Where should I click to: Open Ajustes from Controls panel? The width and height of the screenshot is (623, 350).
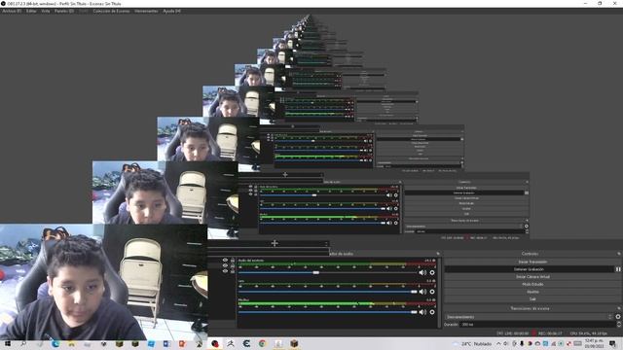[532, 292]
